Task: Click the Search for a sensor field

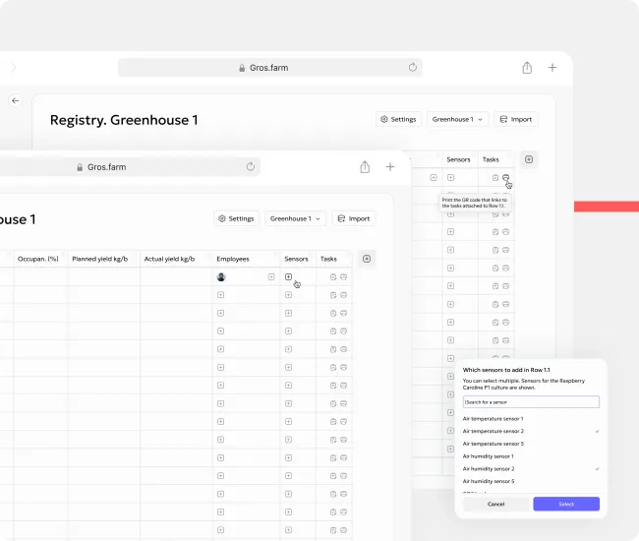Action: [531, 402]
